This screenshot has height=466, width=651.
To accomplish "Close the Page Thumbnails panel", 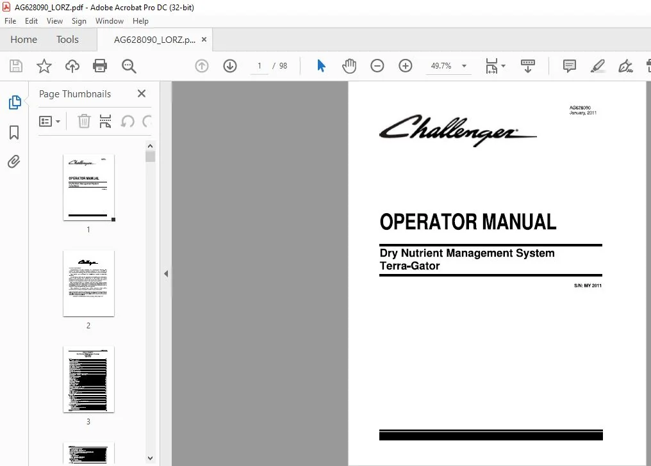I will pos(142,93).
